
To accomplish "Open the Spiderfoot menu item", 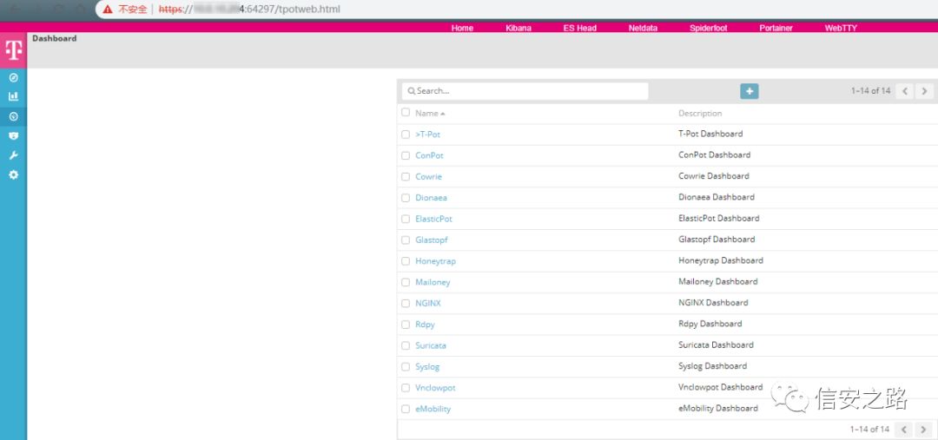I will [x=709, y=28].
